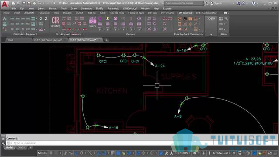Click the New file icon in Quick Access toolbar

click(14, 3)
